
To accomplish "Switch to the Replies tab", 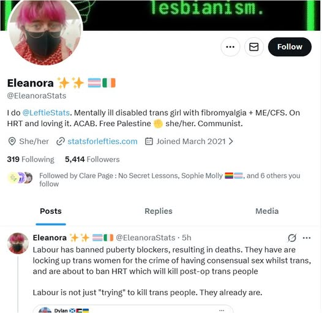I will [159, 211].
